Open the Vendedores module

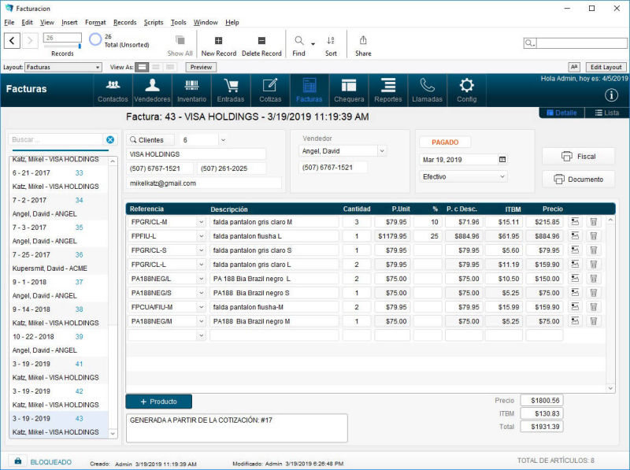tap(152, 91)
